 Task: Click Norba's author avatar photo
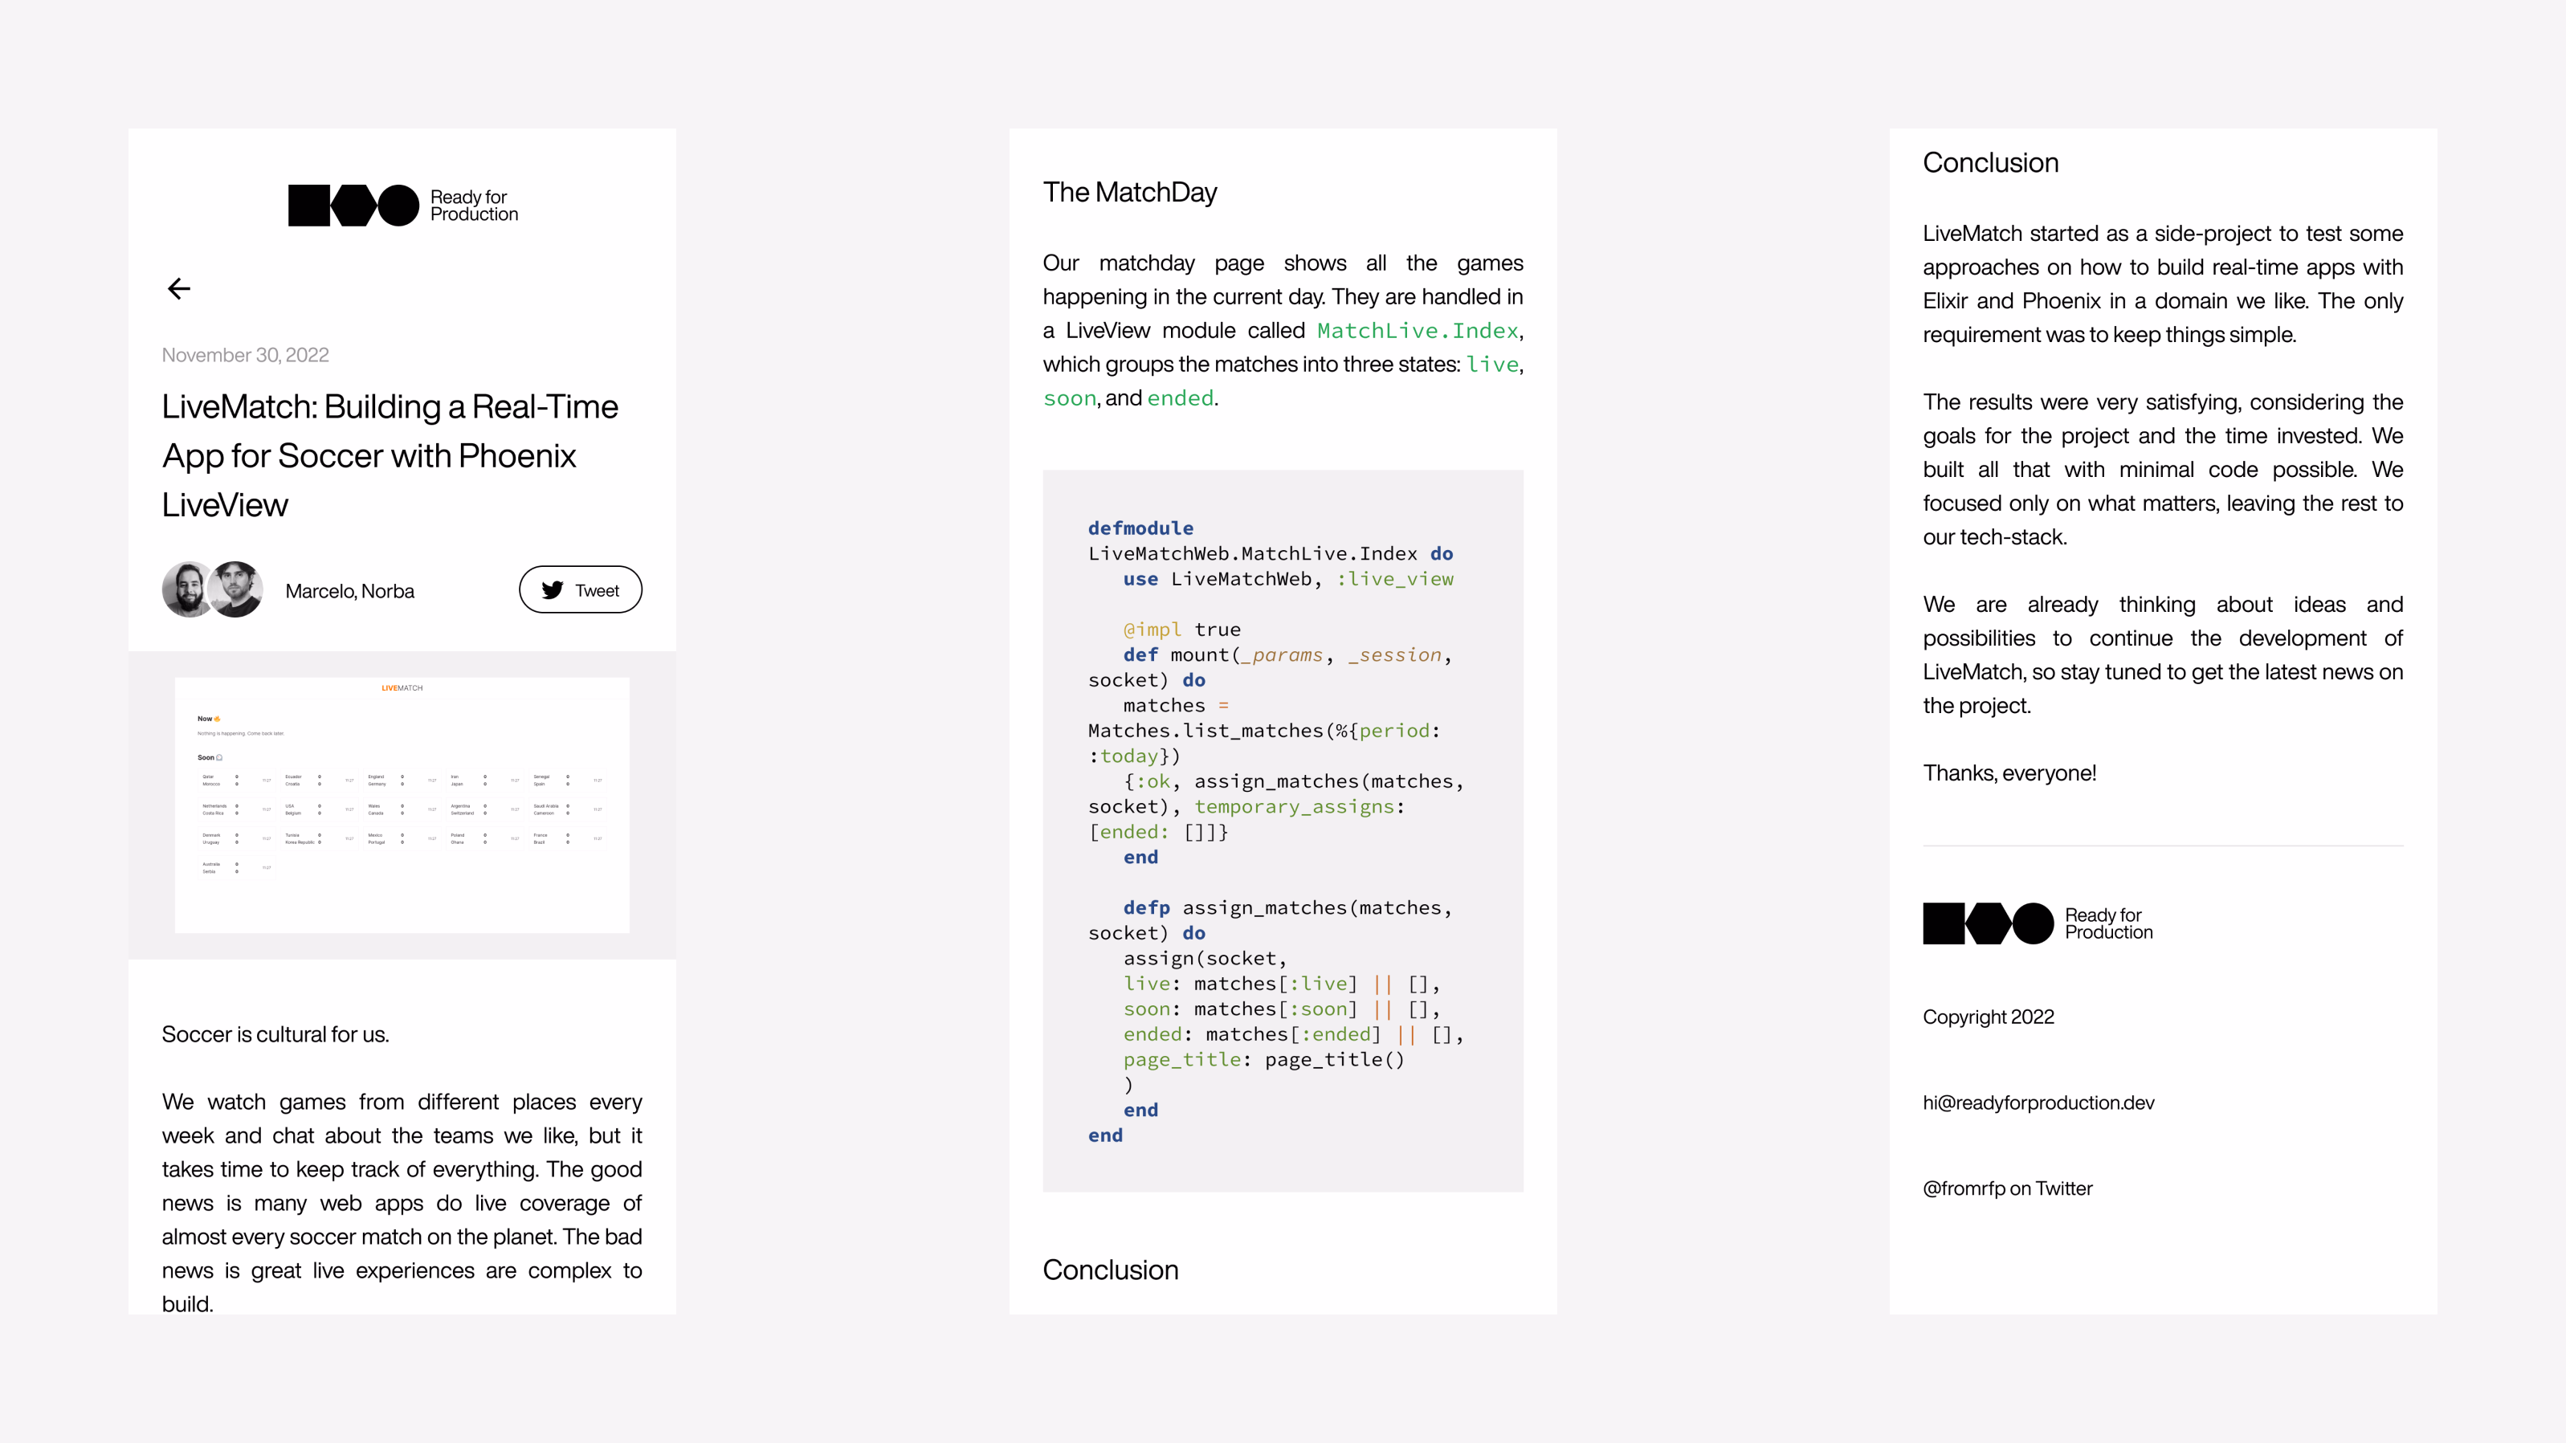click(237, 589)
